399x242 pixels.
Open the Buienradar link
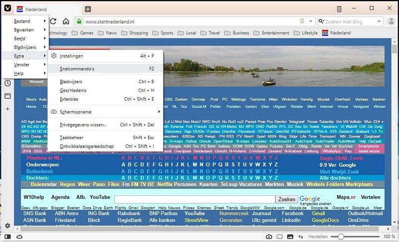(44, 184)
